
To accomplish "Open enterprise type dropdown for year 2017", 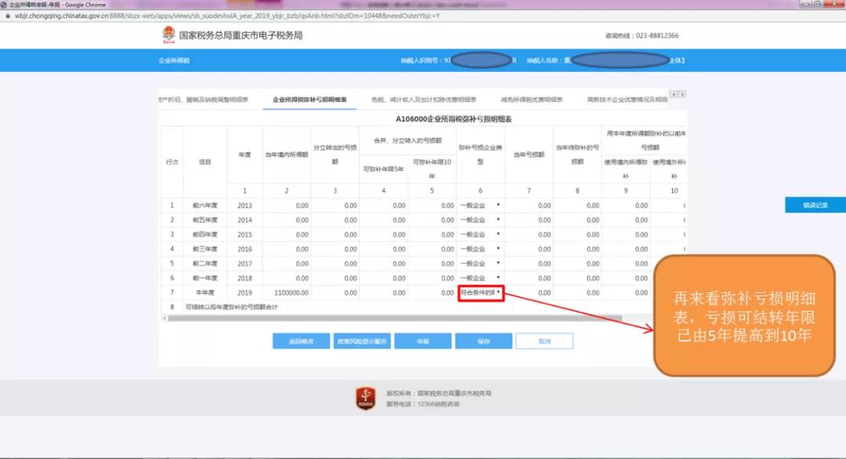I will point(480,264).
